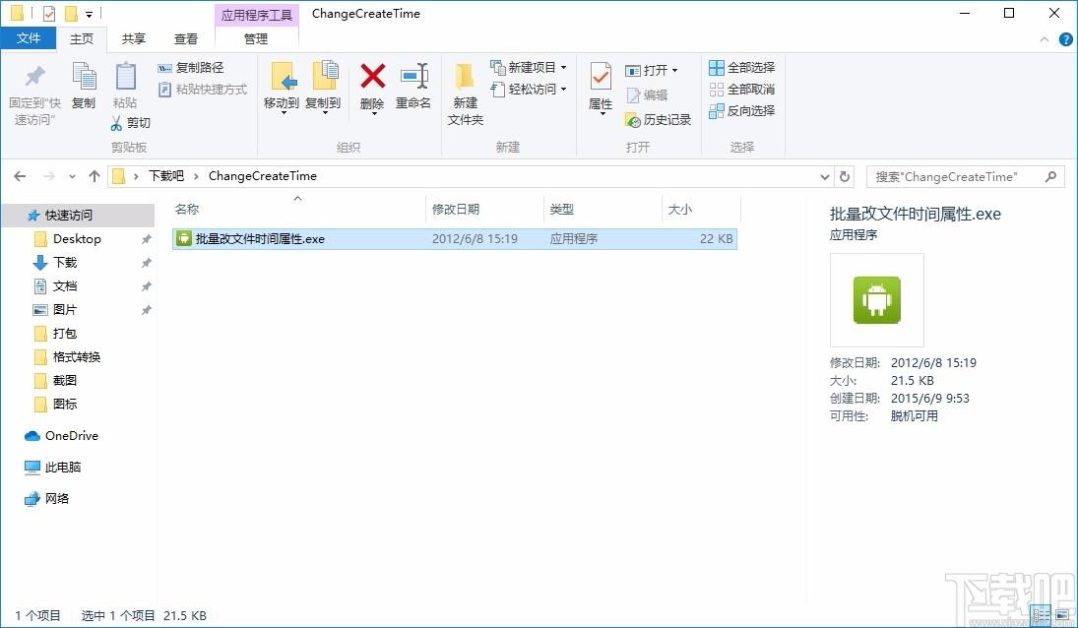The width and height of the screenshot is (1078, 628).
Task: Open the Open (打开) dropdown
Action: tap(652, 70)
